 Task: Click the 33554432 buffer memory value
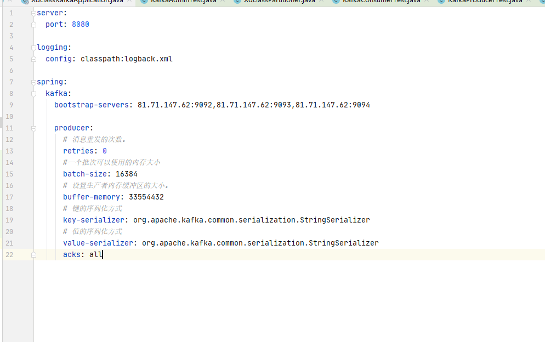[x=146, y=197]
